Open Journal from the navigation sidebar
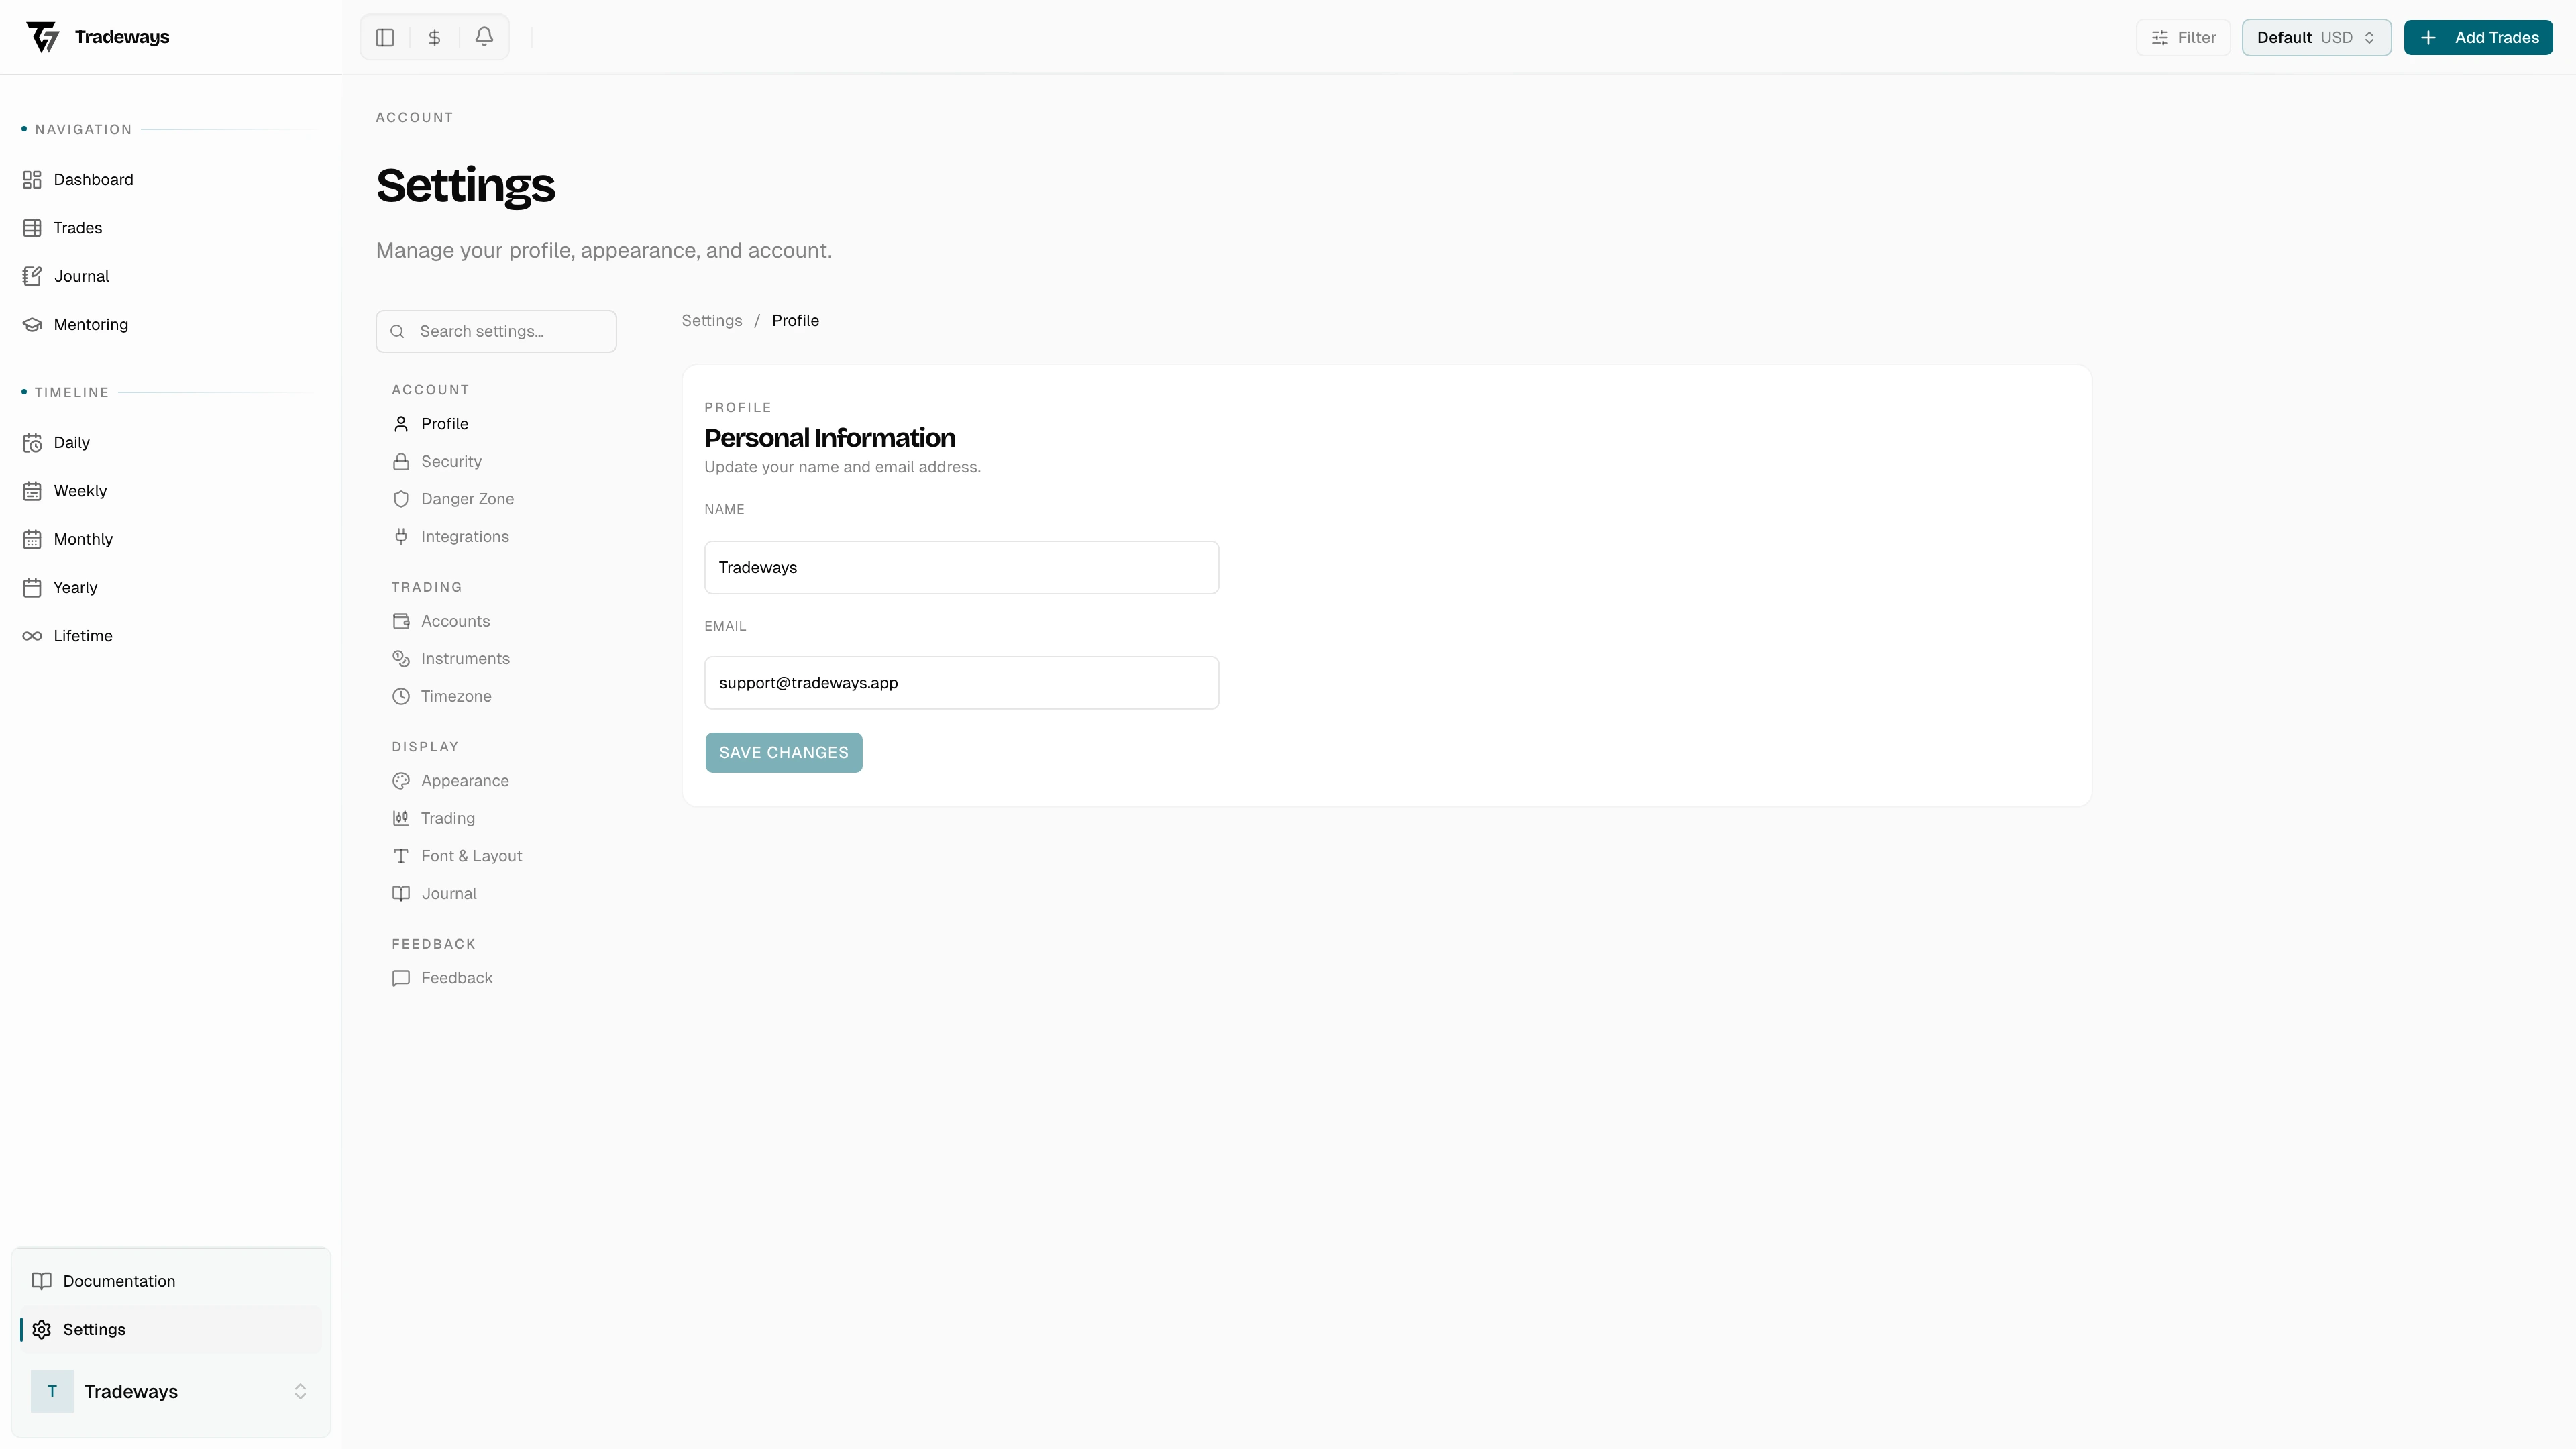2576x1449 pixels. click(80, 276)
